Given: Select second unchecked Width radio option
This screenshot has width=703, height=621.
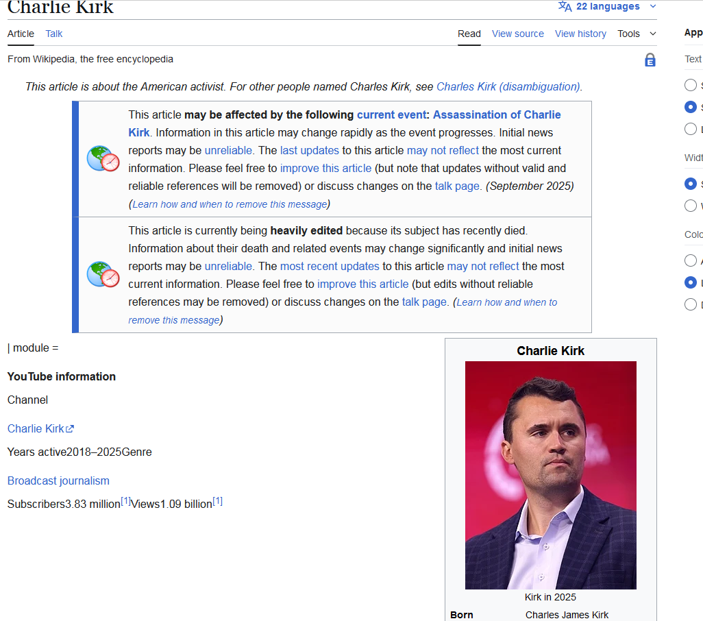Looking at the screenshot, I should [691, 206].
